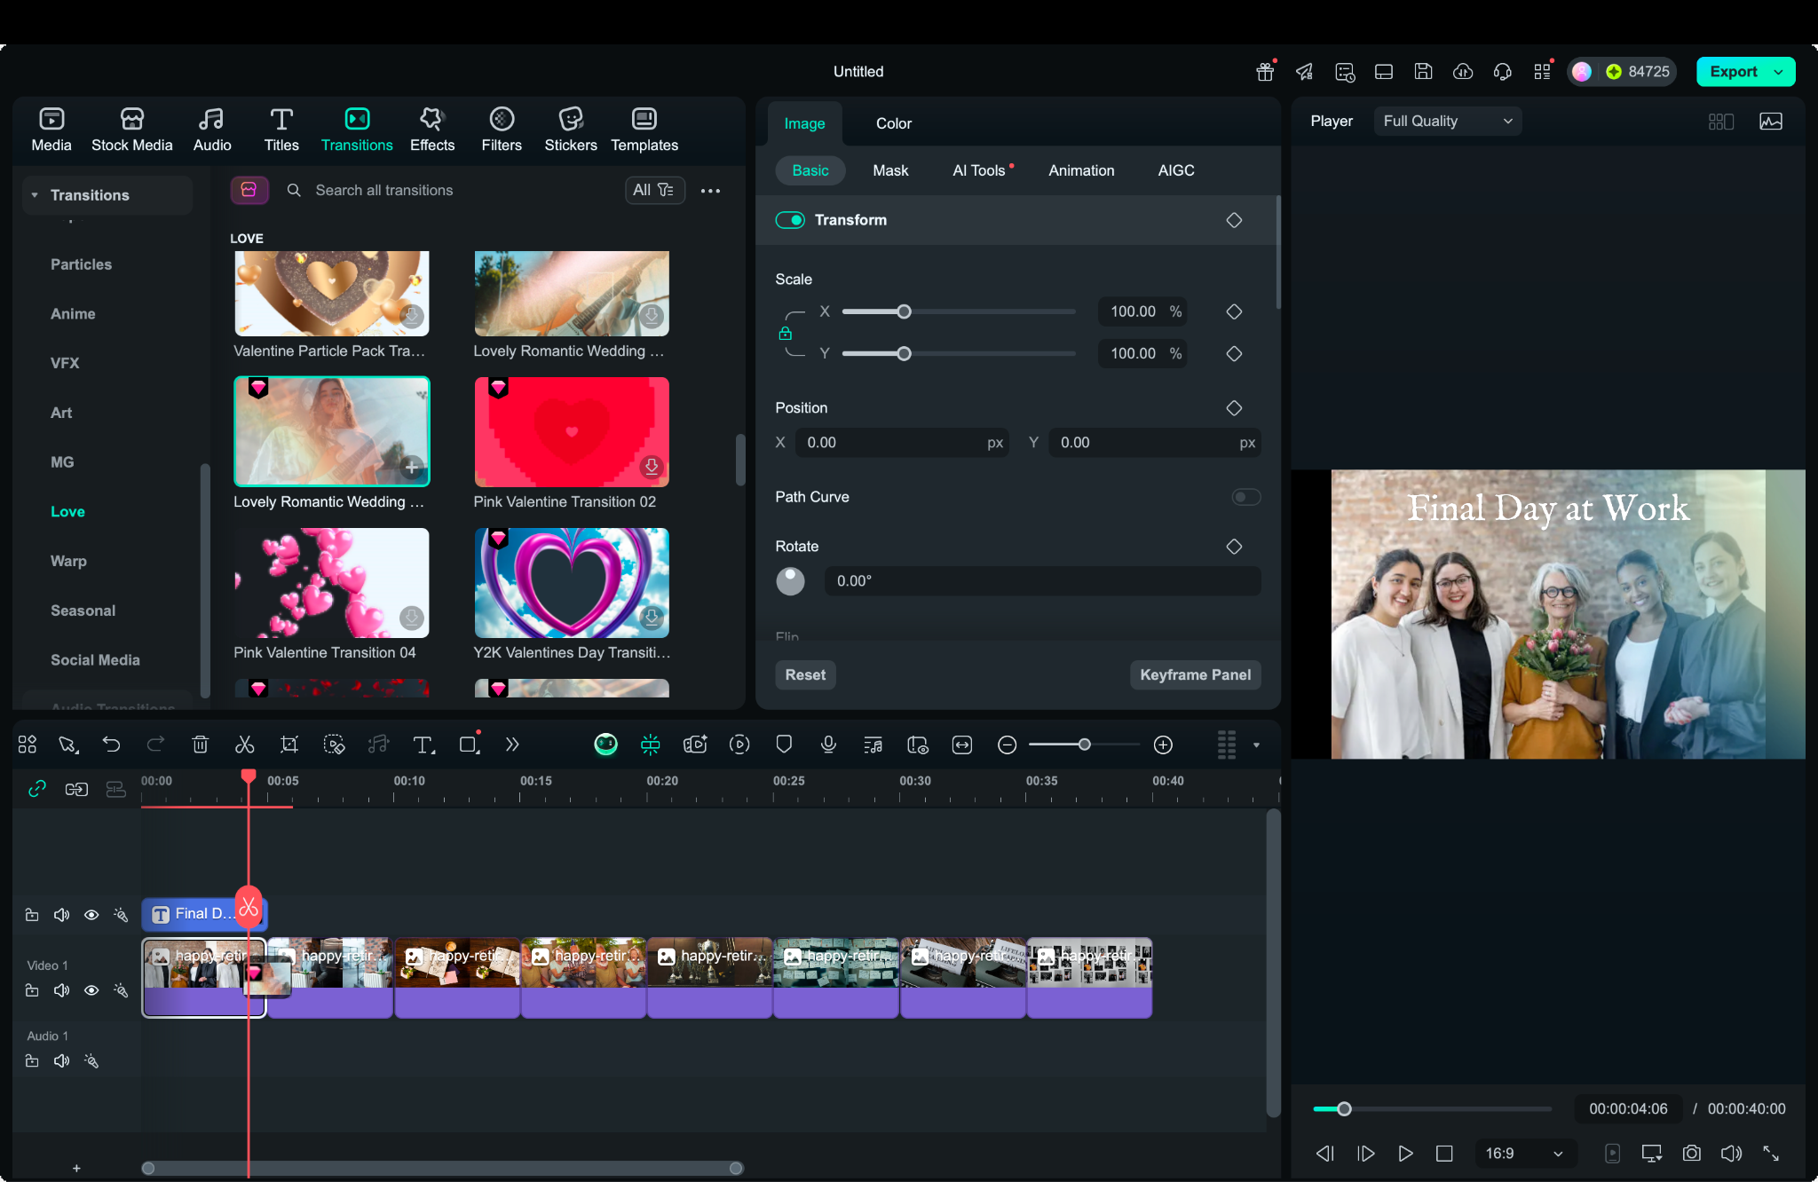Select the crop tool icon
The width and height of the screenshot is (1818, 1182).
[x=289, y=745]
